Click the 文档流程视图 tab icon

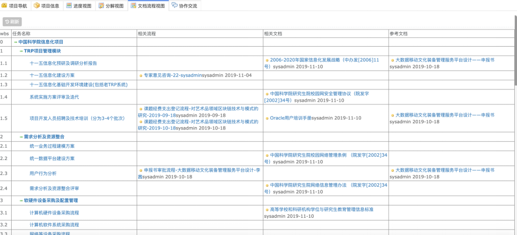[x=133, y=6]
